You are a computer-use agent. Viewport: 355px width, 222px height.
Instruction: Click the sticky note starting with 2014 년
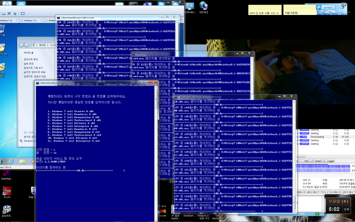click(x=265, y=10)
